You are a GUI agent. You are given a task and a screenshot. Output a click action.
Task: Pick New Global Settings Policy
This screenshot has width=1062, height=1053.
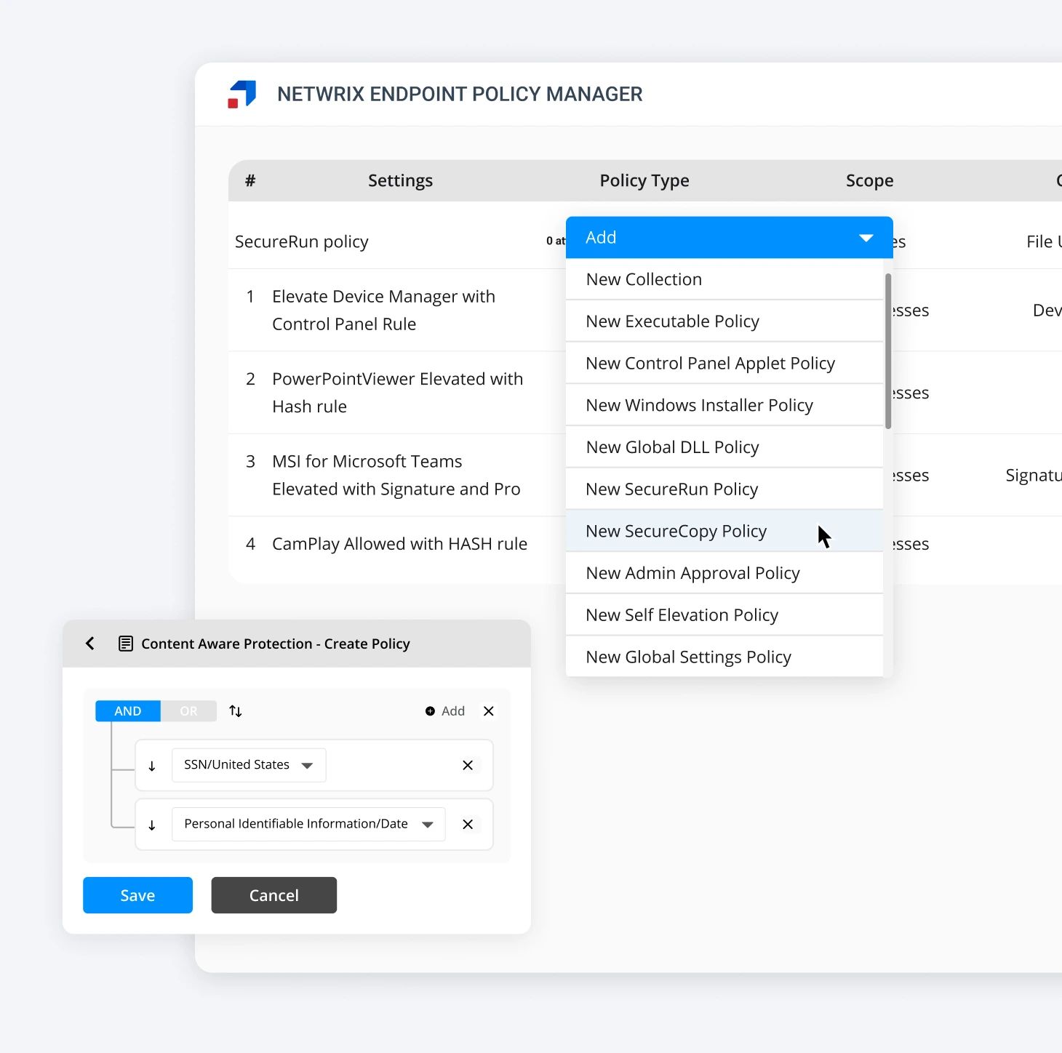pyautogui.click(x=724, y=657)
